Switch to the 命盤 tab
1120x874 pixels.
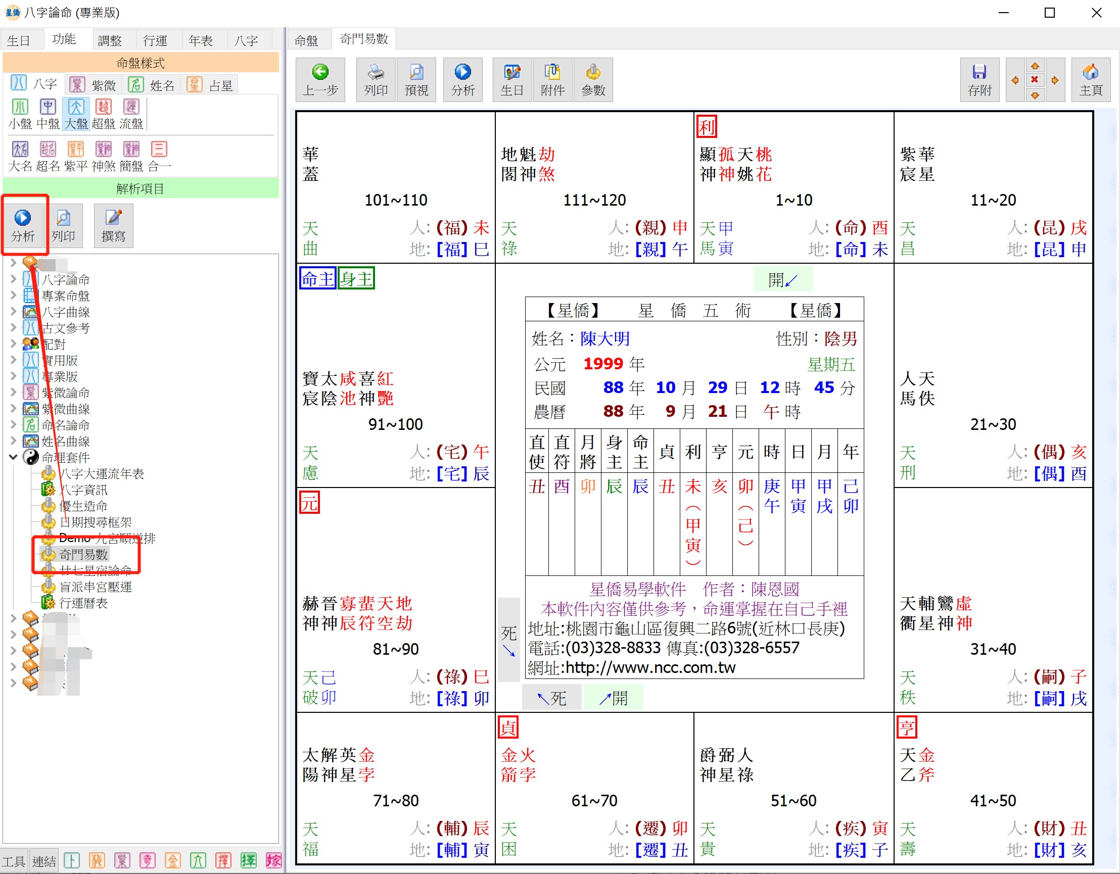click(306, 40)
